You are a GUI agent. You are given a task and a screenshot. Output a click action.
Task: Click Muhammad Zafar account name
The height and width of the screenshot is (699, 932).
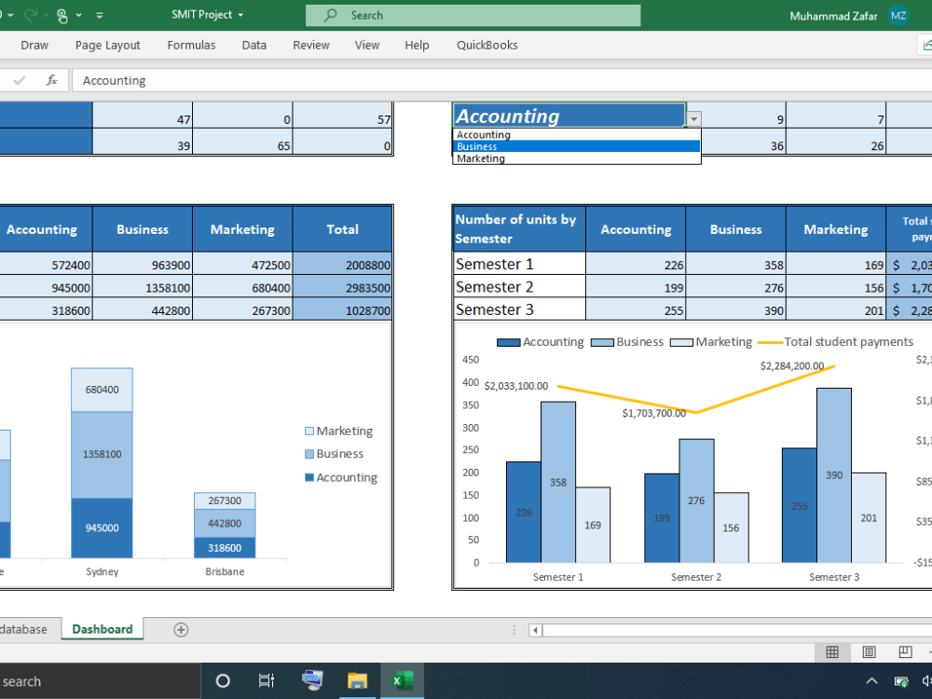click(x=833, y=15)
